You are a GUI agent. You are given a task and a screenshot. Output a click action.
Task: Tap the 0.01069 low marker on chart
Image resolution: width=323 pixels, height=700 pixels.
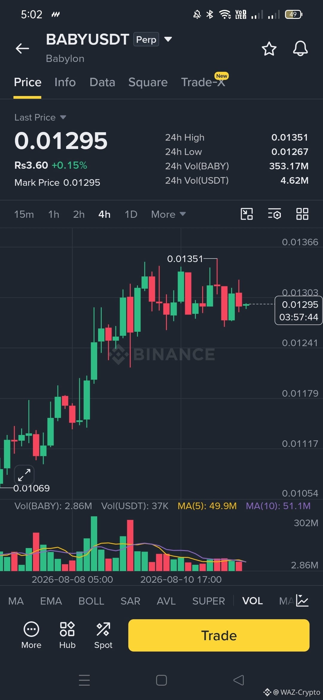tap(31, 488)
